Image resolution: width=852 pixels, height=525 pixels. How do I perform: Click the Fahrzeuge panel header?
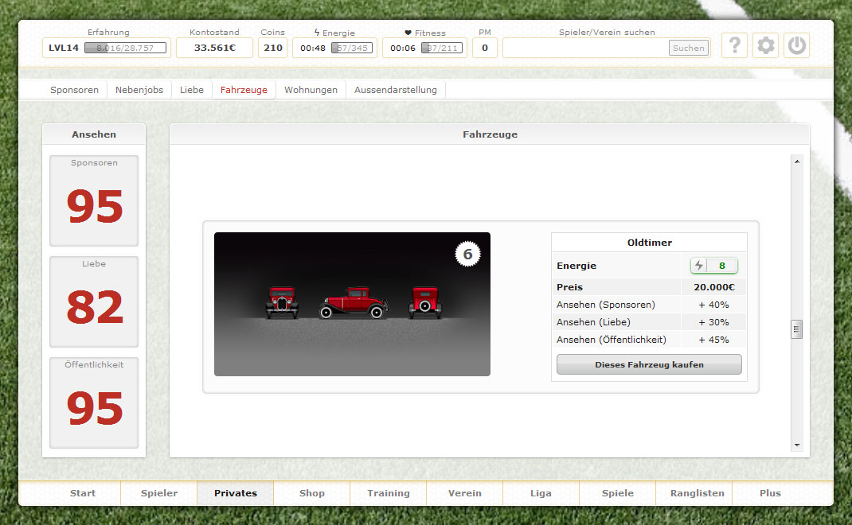pyautogui.click(x=490, y=134)
